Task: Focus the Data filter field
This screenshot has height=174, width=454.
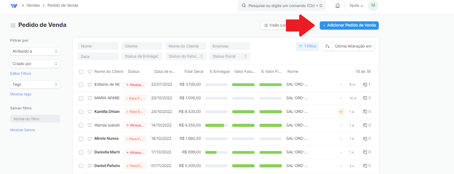Action: coord(98,56)
